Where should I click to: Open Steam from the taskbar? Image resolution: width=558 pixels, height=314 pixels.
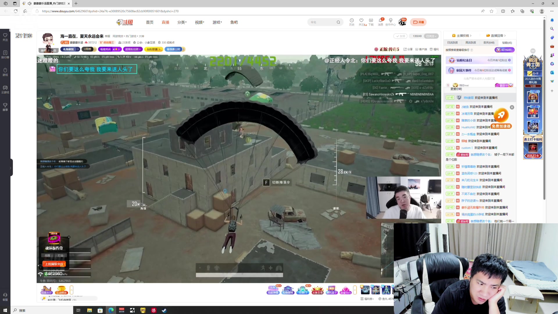164,310
